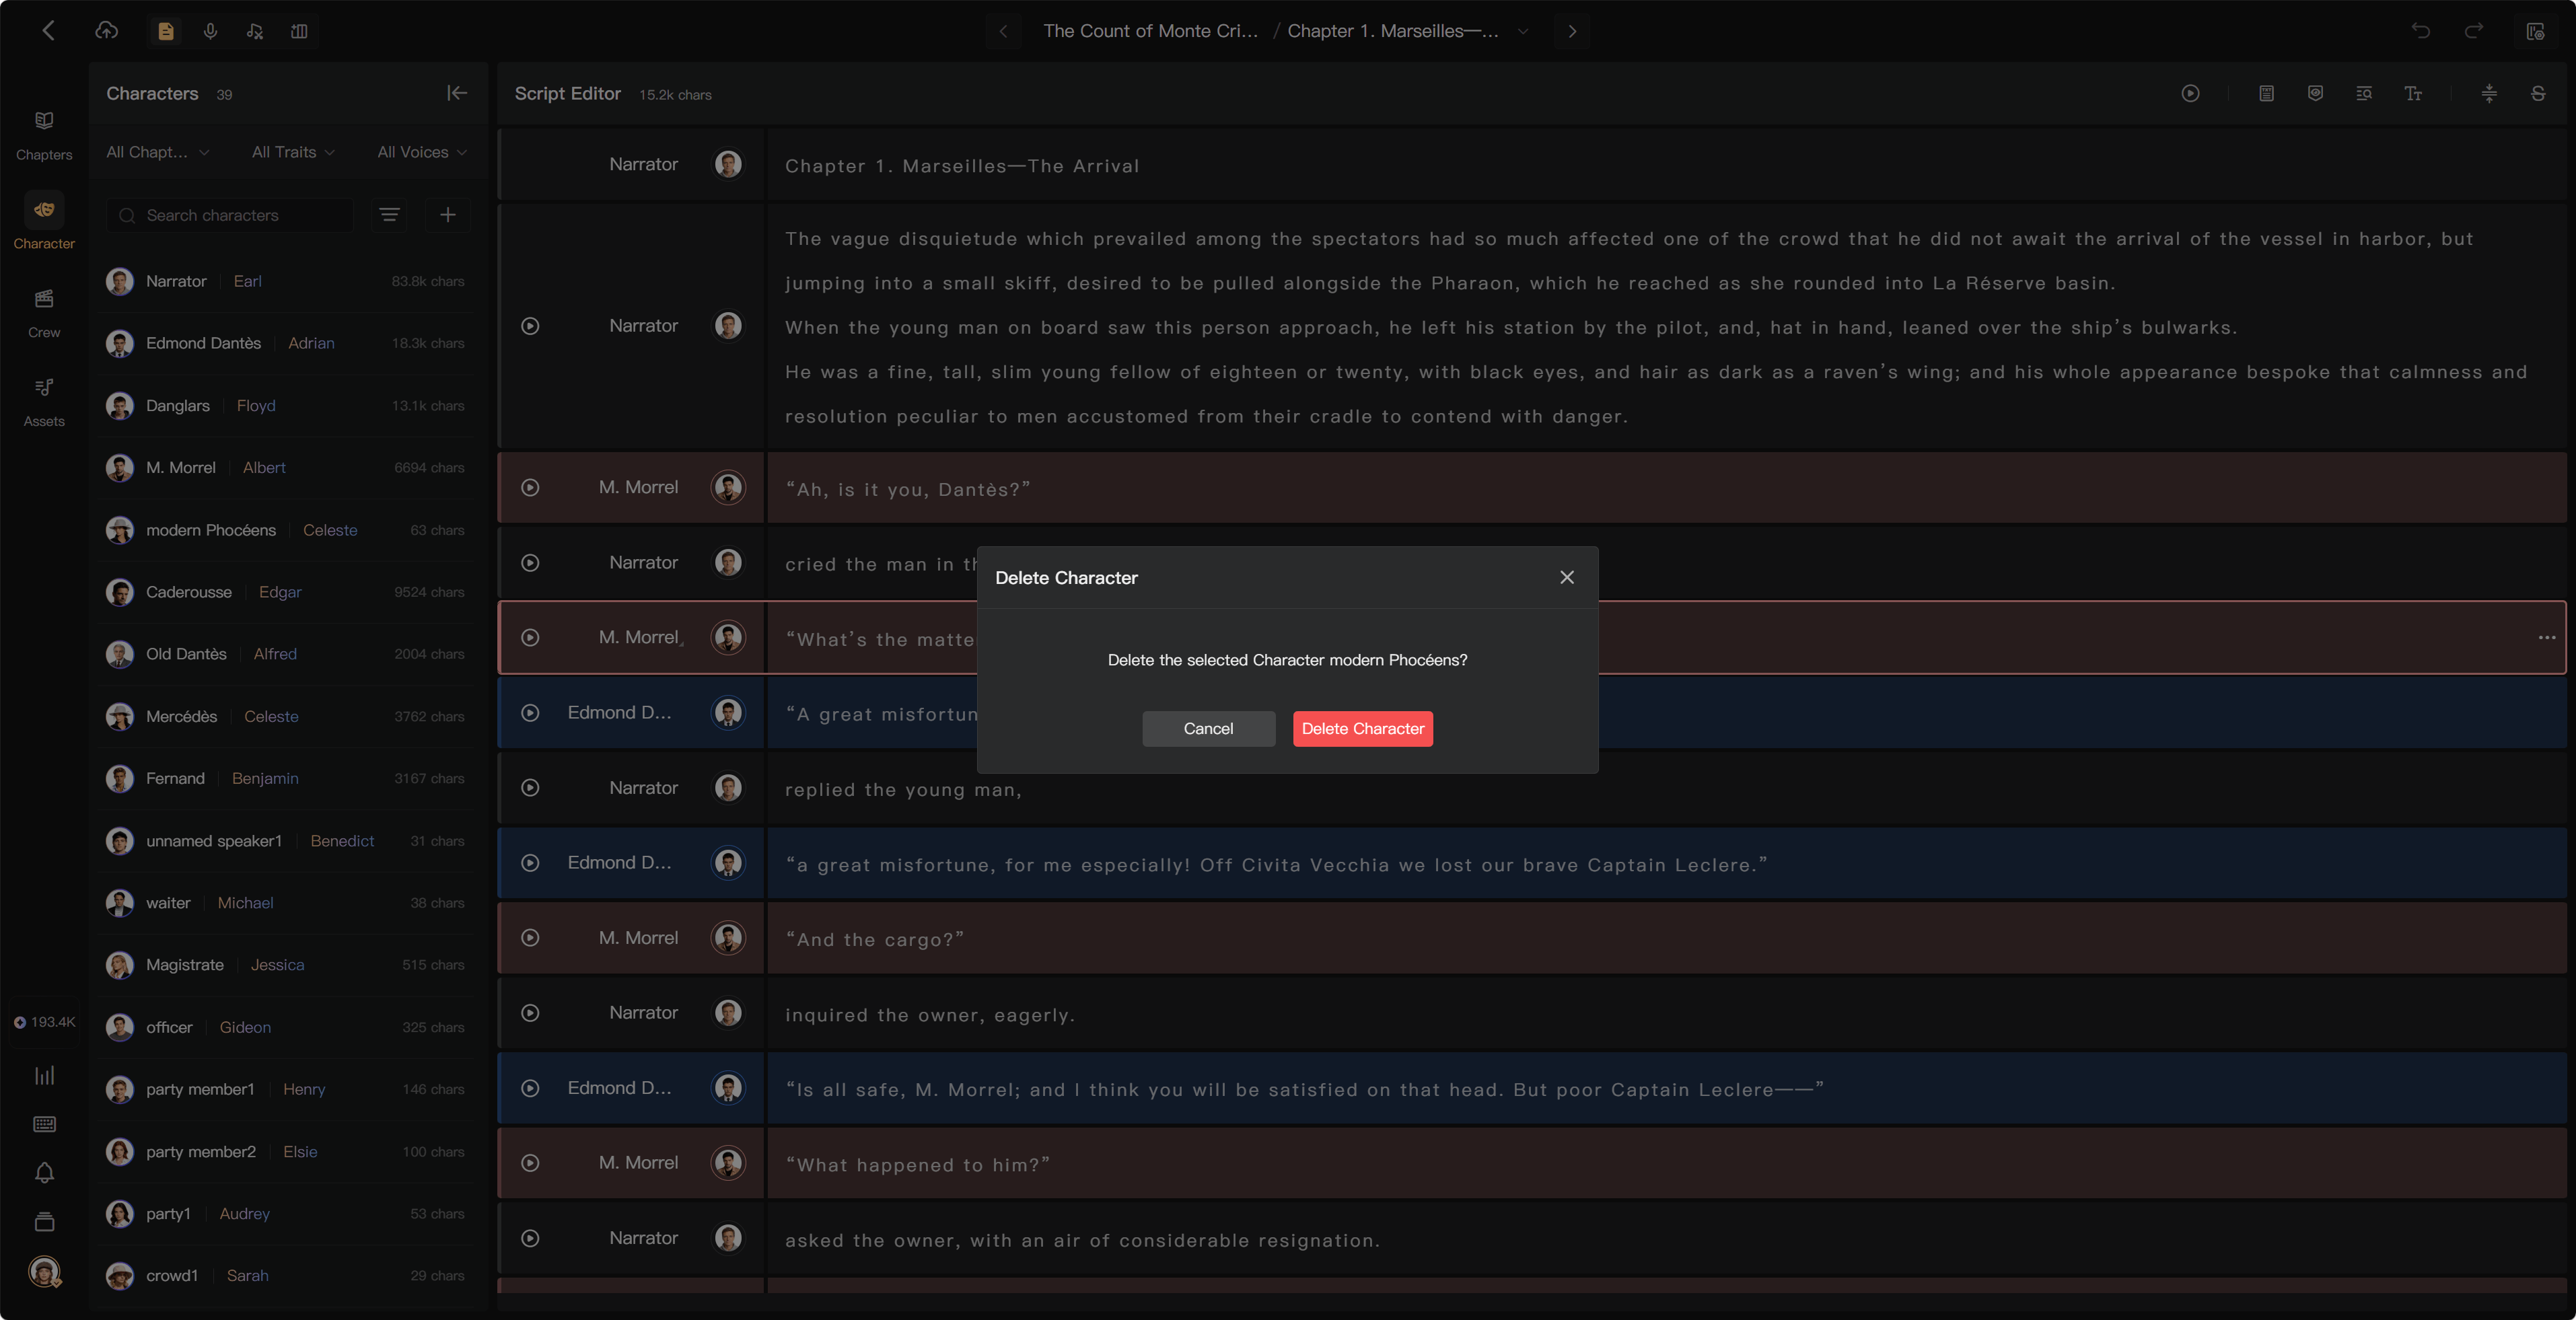Go to the previous chapter arrow
The width and height of the screenshot is (2576, 1320).
tap(1003, 31)
